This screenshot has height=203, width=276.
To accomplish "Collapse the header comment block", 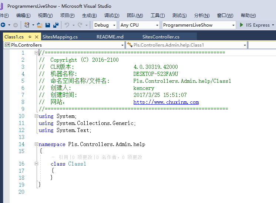I will click(x=36, y=53).
